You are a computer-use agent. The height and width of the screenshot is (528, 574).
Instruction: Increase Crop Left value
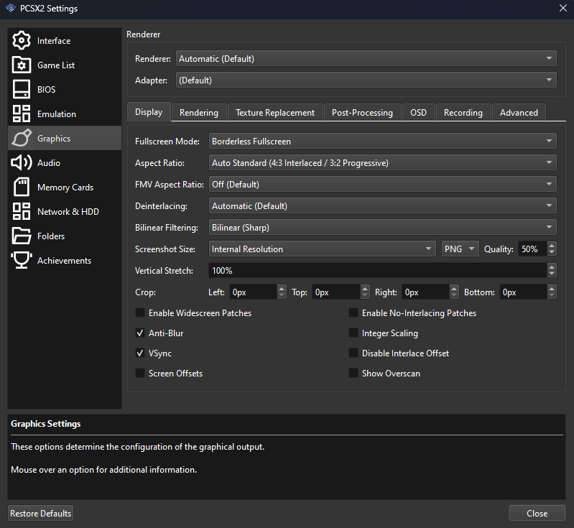[282, 289]
